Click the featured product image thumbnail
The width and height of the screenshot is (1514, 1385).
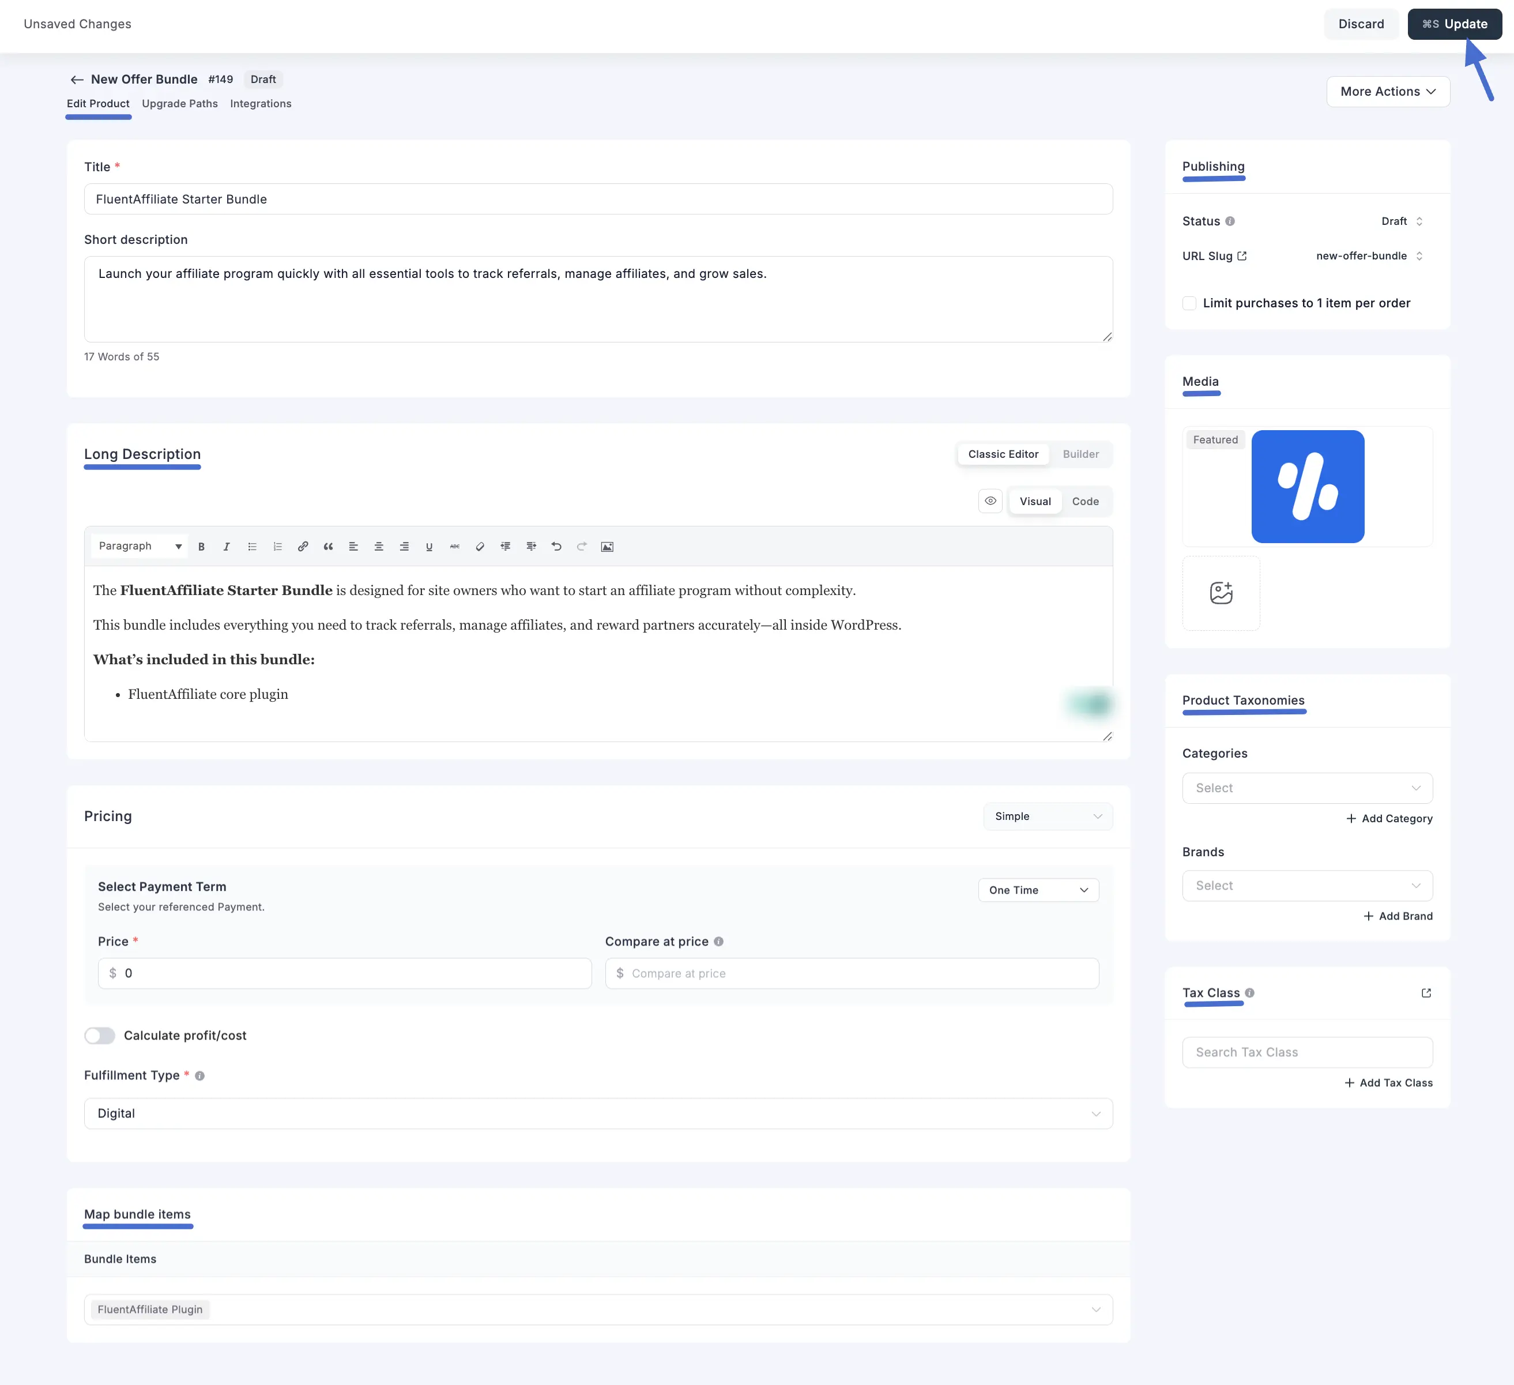pyautogui.click(x=1308, y=487)
